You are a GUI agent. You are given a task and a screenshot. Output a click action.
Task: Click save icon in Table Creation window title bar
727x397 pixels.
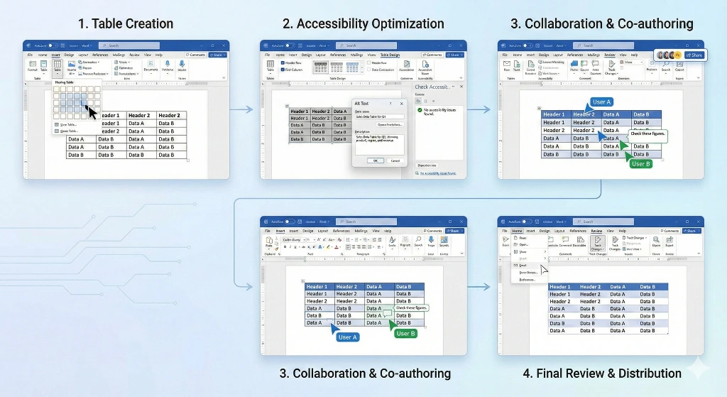click(x=62, y=45)
